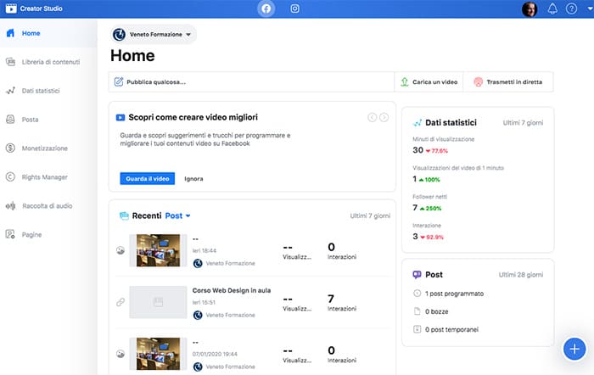Image resolution: width=594 pixels, height=375 pixels.
Task: Click the compose pencil icon
Action: (x=119, y=81)
